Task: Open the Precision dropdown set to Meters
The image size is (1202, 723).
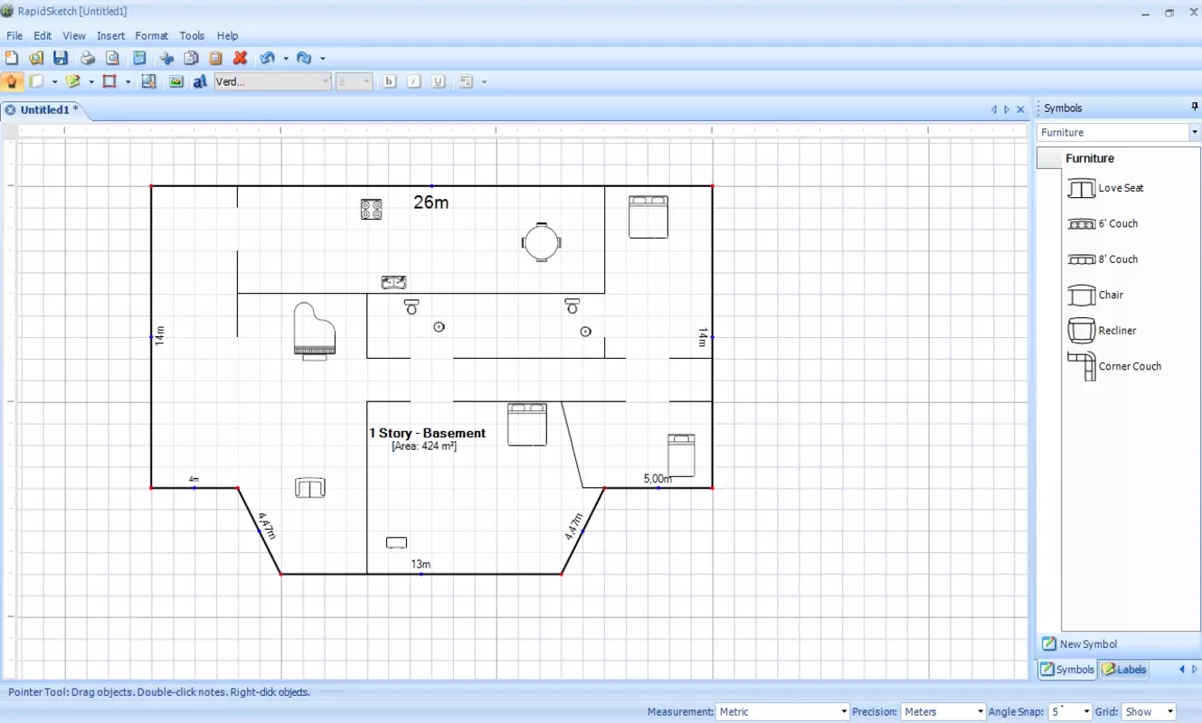Action: point(943,712)
